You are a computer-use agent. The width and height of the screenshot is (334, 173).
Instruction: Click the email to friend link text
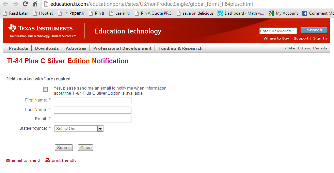[x=26, y=160]
